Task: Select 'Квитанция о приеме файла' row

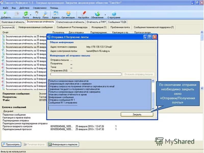Action: click(17, 118)
